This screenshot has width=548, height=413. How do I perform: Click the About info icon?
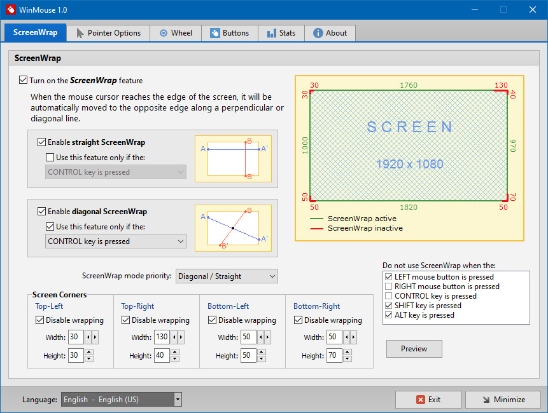pos(318,33)
